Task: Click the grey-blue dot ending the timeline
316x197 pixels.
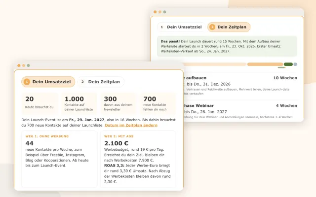Action: (x=295, y=65)
